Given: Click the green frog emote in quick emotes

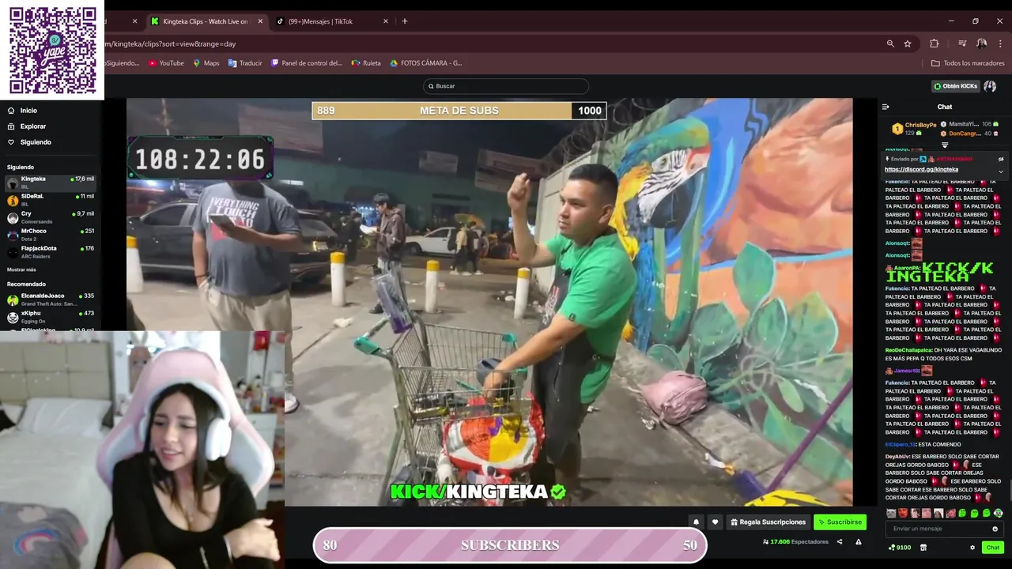Looking at the screenshot, I should 963,514.
